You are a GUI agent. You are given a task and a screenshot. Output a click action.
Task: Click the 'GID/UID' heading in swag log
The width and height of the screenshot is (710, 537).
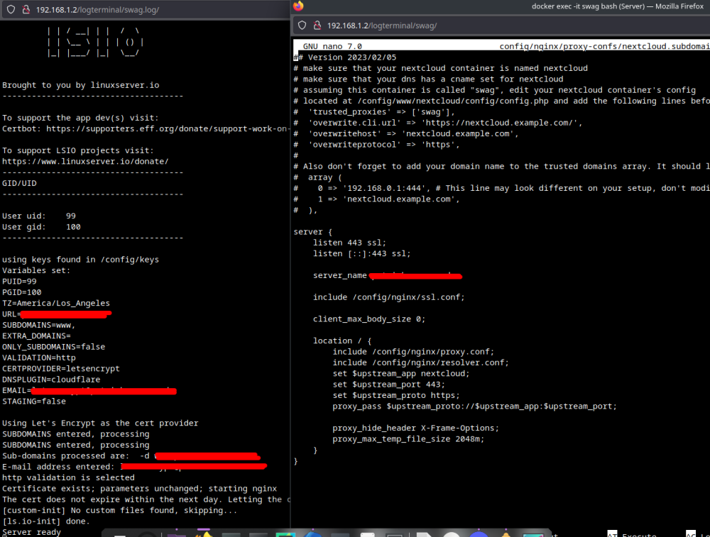point(19,183)
